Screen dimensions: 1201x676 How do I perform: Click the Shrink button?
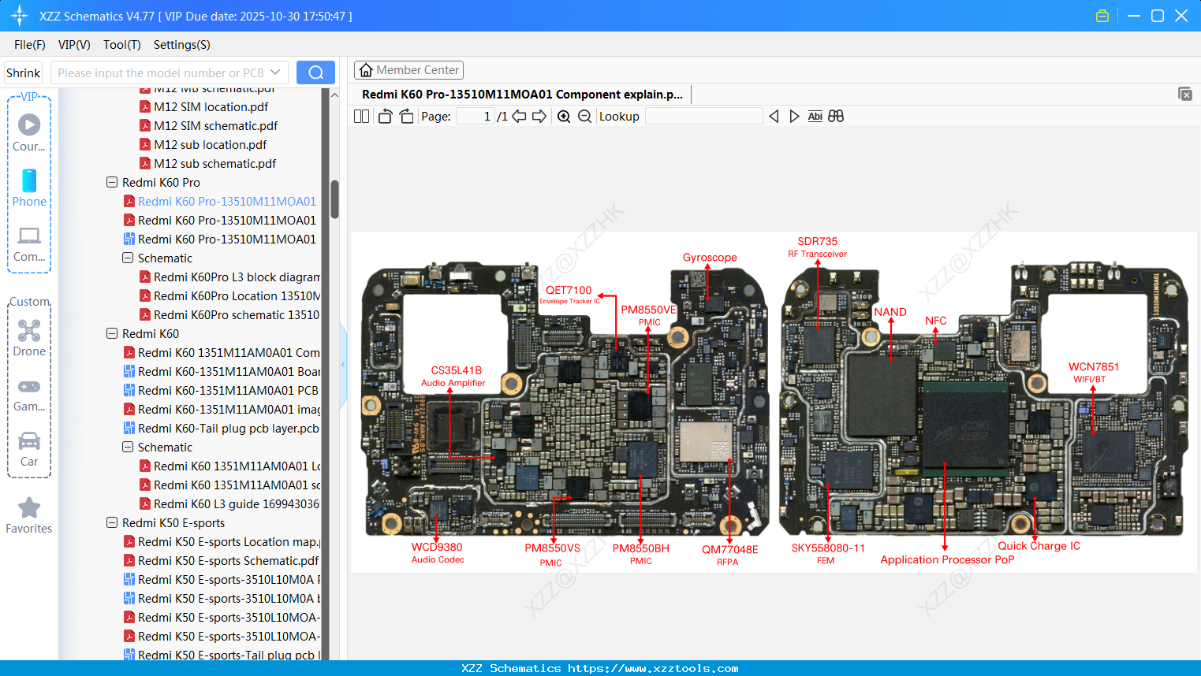[23, 72]
